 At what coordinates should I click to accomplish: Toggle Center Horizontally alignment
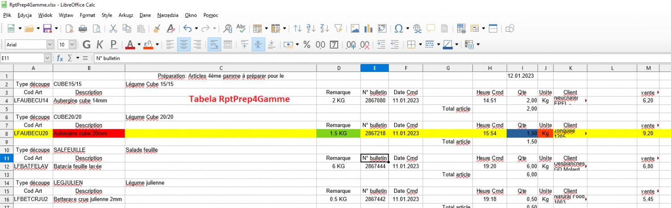click(x=183, y=45)
